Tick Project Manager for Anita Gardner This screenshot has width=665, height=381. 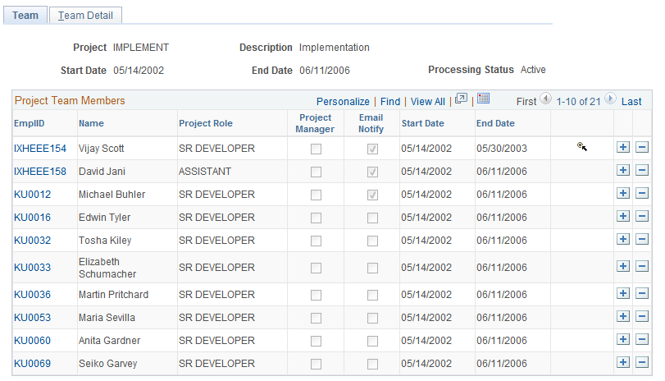(x=316, y=341)
